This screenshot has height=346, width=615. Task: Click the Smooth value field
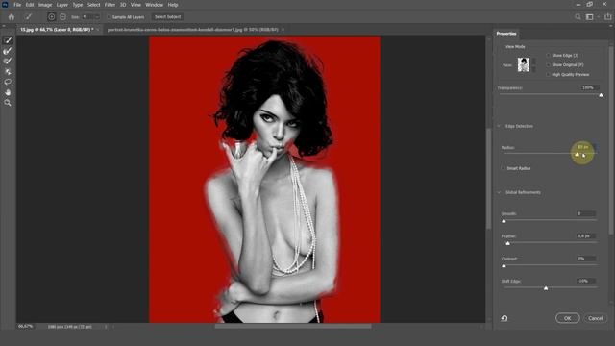586,213
